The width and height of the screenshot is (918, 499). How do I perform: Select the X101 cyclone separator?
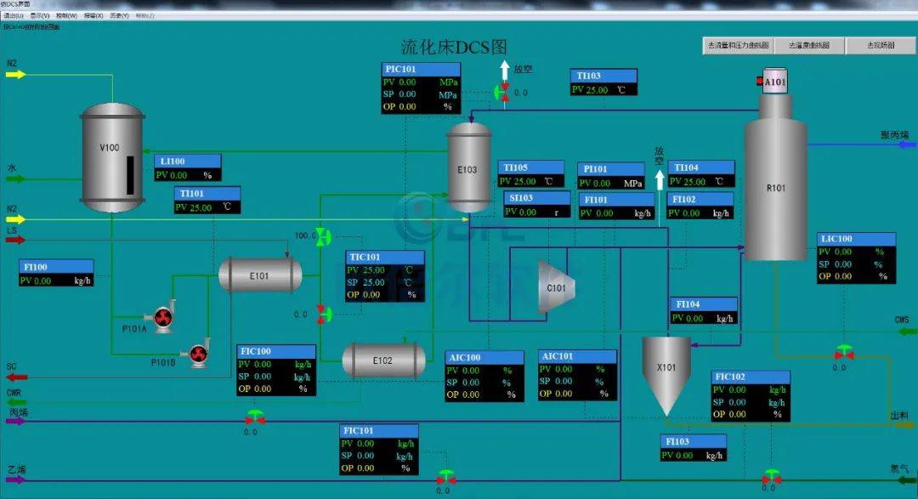coord(666,374)
